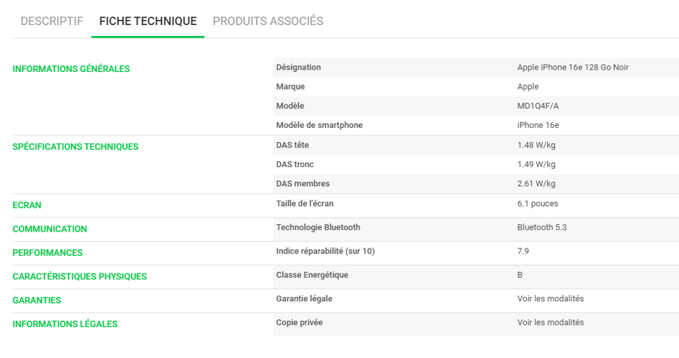Click the Performances section heading

click(x=47, y=252)
